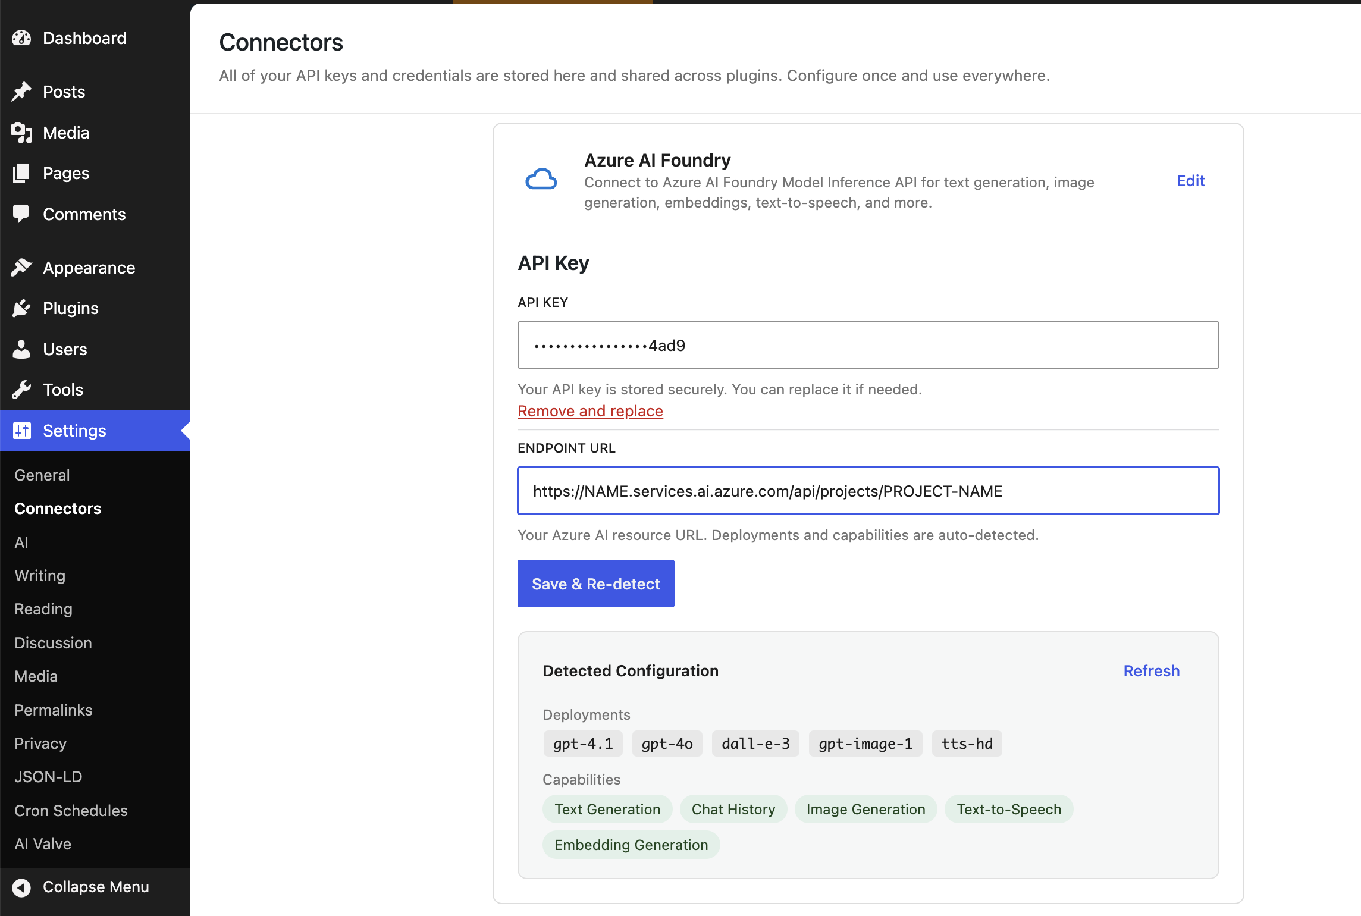Click the gpt-image-1 deployment tag
The image size is (1361, 916).
[x=865, y=744]
